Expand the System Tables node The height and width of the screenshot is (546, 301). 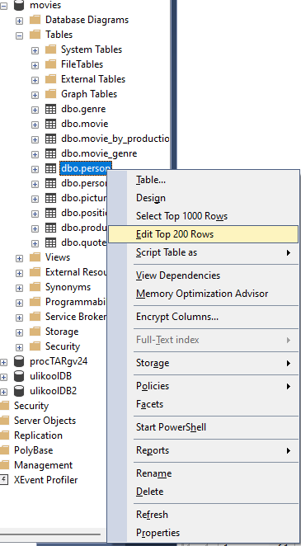point(35,50)
